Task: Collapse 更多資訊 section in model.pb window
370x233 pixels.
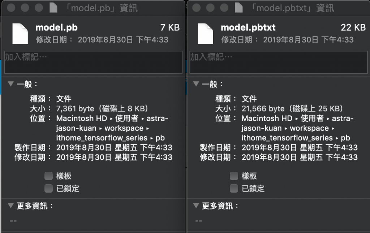Action: [10, 206]
